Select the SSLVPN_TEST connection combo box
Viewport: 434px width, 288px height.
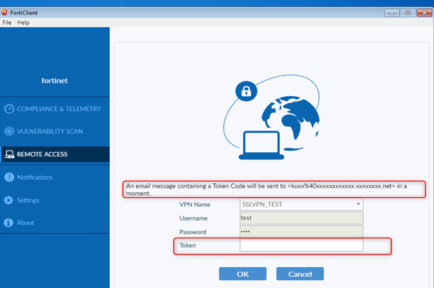(x=301, y=204)
